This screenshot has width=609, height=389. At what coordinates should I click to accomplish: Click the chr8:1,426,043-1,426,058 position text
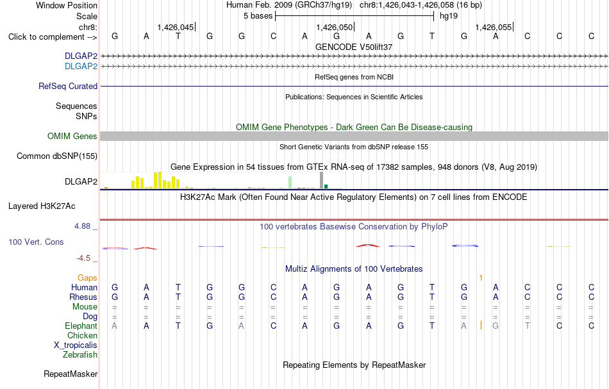pyautogui.click(x=421, y=5)
